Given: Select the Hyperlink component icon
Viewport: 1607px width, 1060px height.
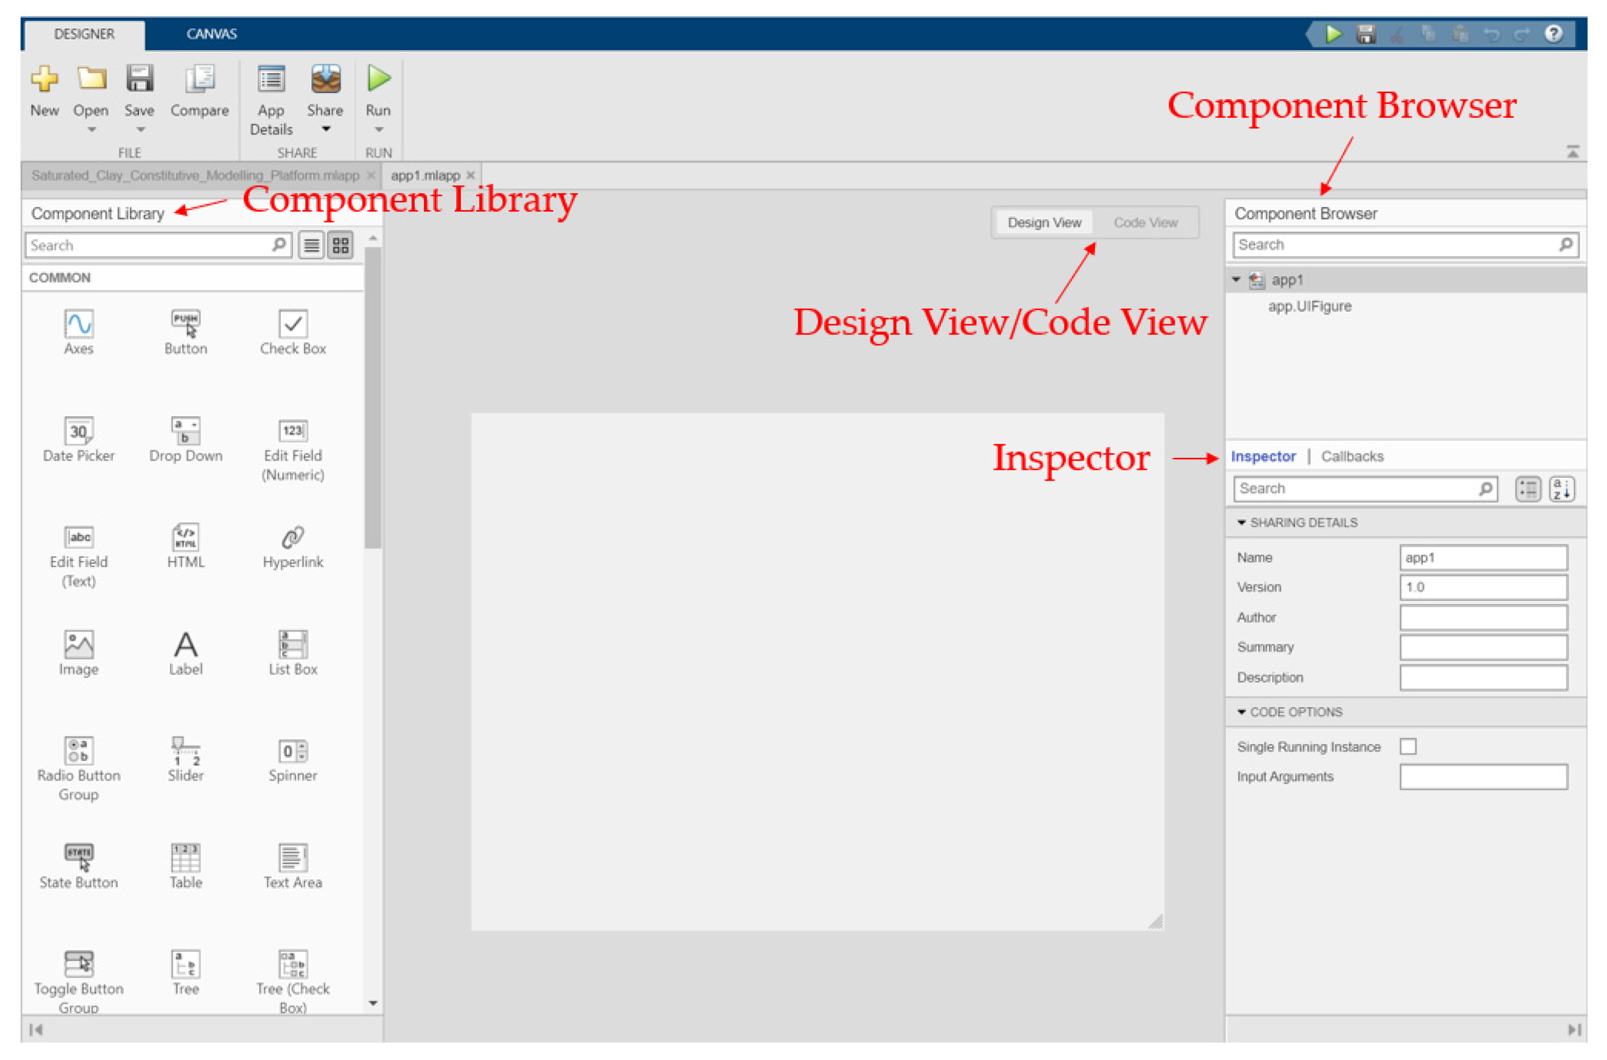Looking at the screenshot, I should (x=293, y=538).
